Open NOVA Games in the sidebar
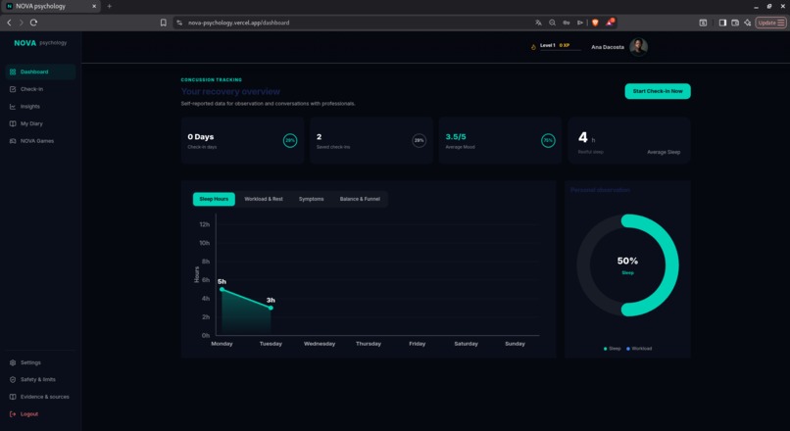The image size is (790, 431). click(x=40, y=141)
